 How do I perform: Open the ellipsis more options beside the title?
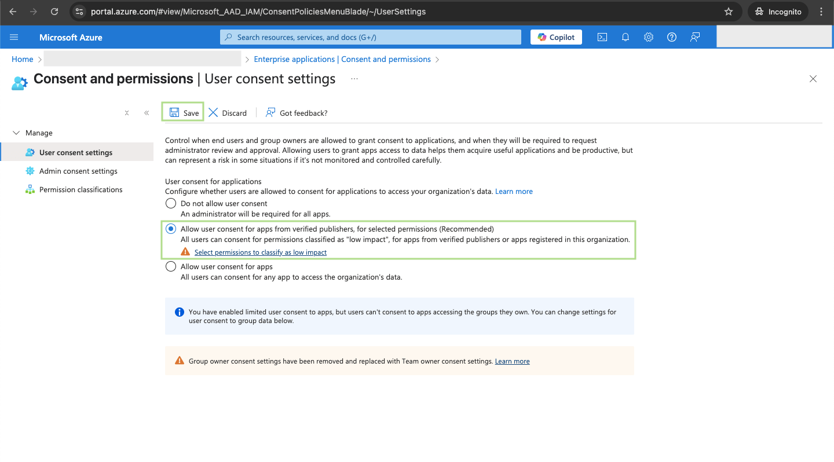[354, 79]
